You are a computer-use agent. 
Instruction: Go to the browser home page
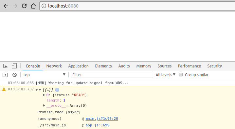33,6
